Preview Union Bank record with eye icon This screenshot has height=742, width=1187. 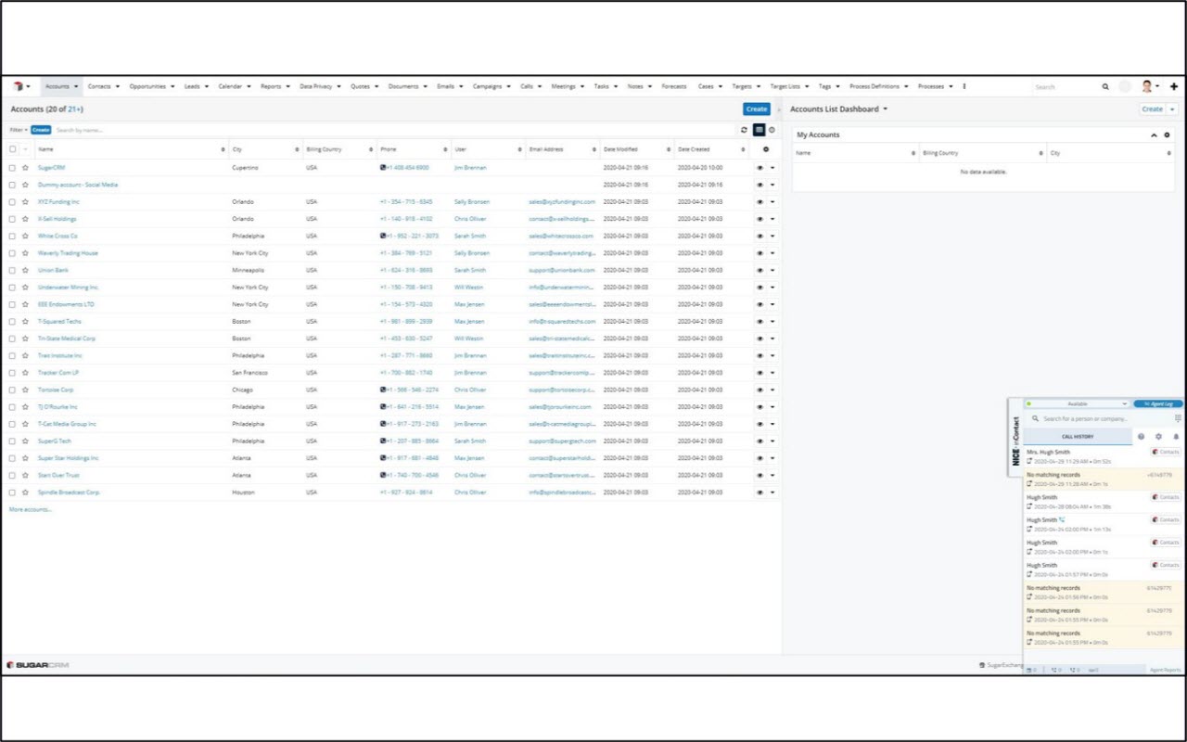pos(759,270)
